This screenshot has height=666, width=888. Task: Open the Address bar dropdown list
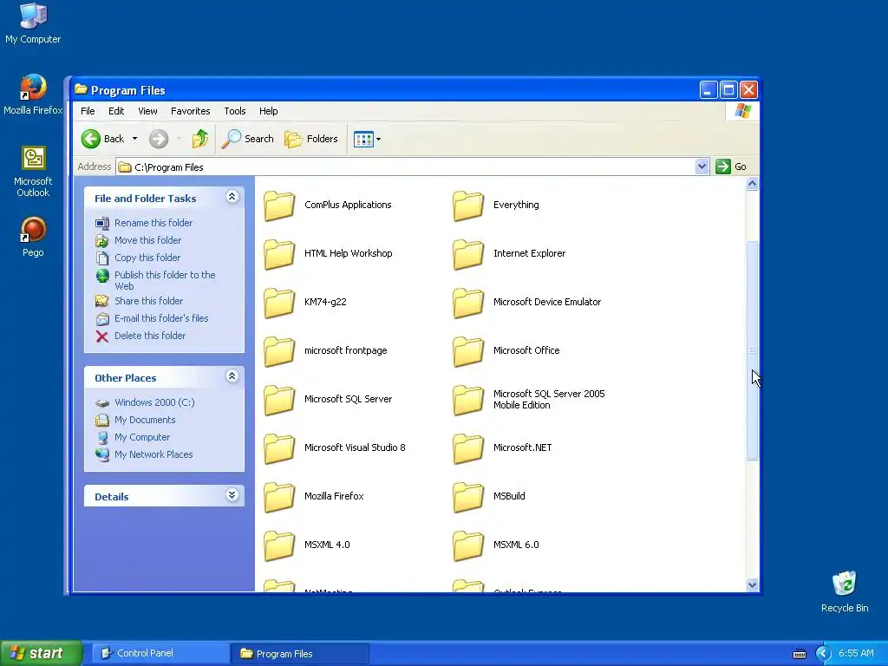click(x=702, y=166)
